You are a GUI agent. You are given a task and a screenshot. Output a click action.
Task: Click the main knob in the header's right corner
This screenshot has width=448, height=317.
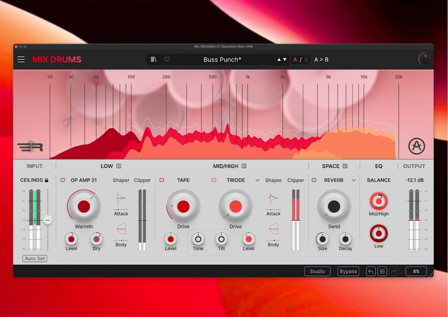(425, 59)
